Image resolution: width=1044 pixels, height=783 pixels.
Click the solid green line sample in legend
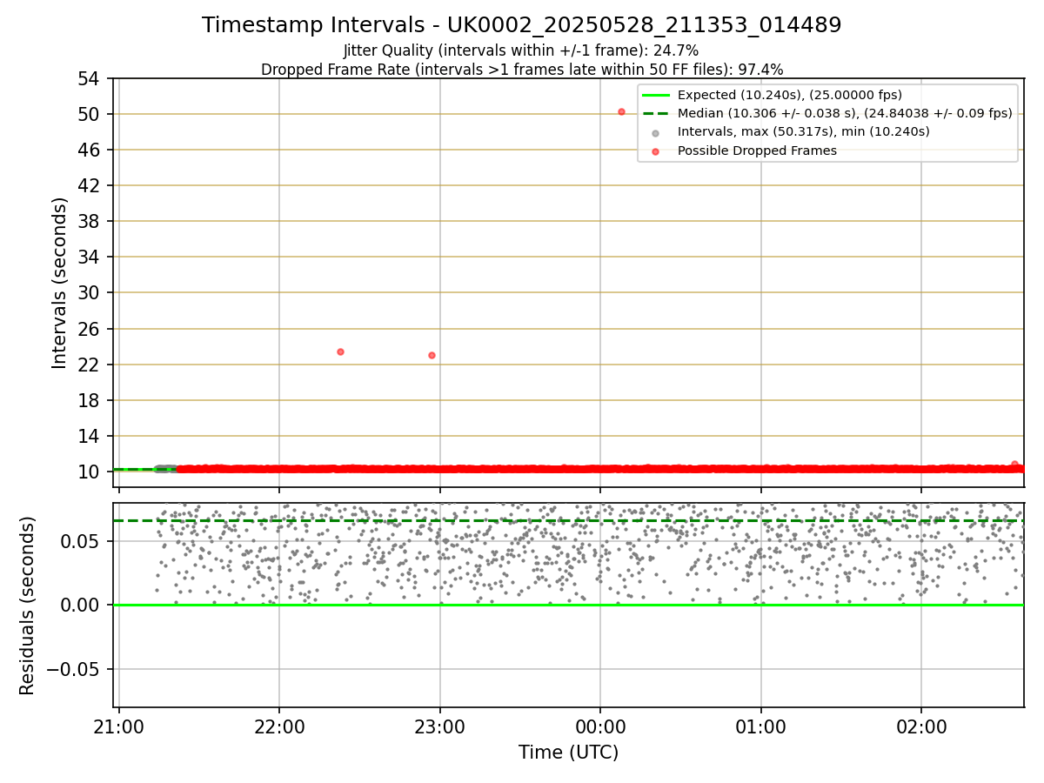point(655,95)
